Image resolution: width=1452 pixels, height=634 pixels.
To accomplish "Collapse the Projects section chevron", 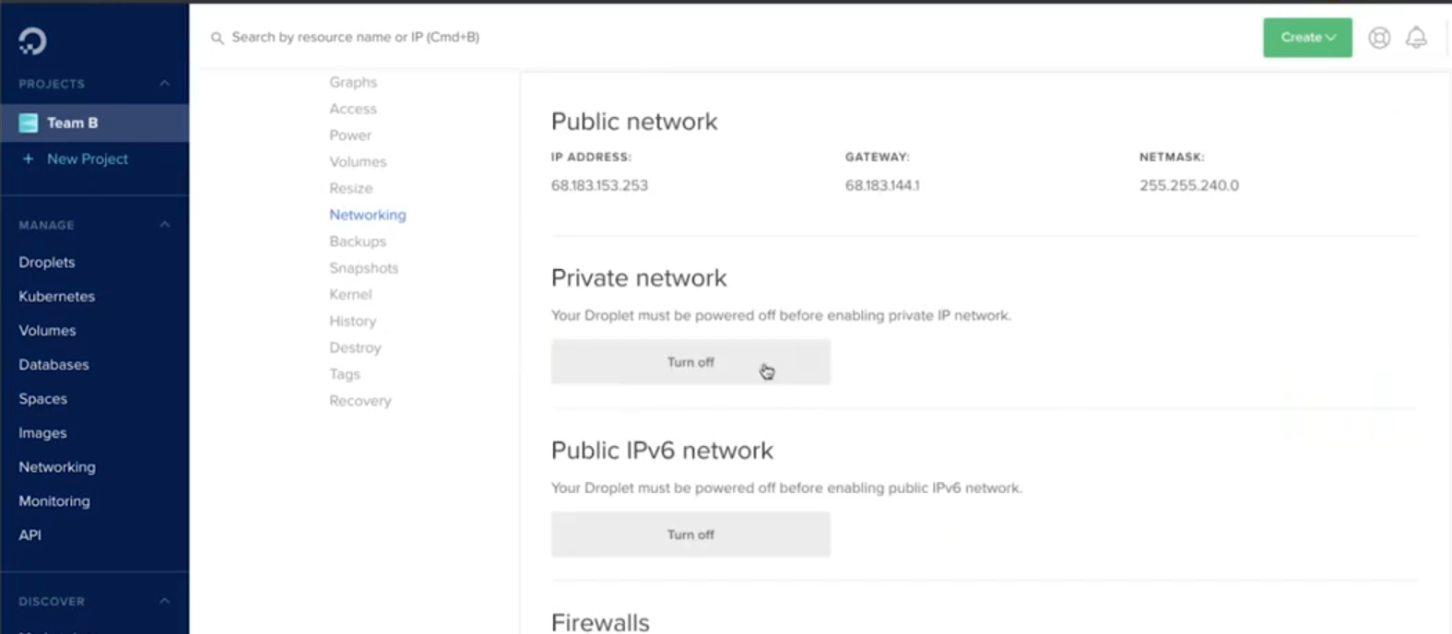I will point(164,84).
